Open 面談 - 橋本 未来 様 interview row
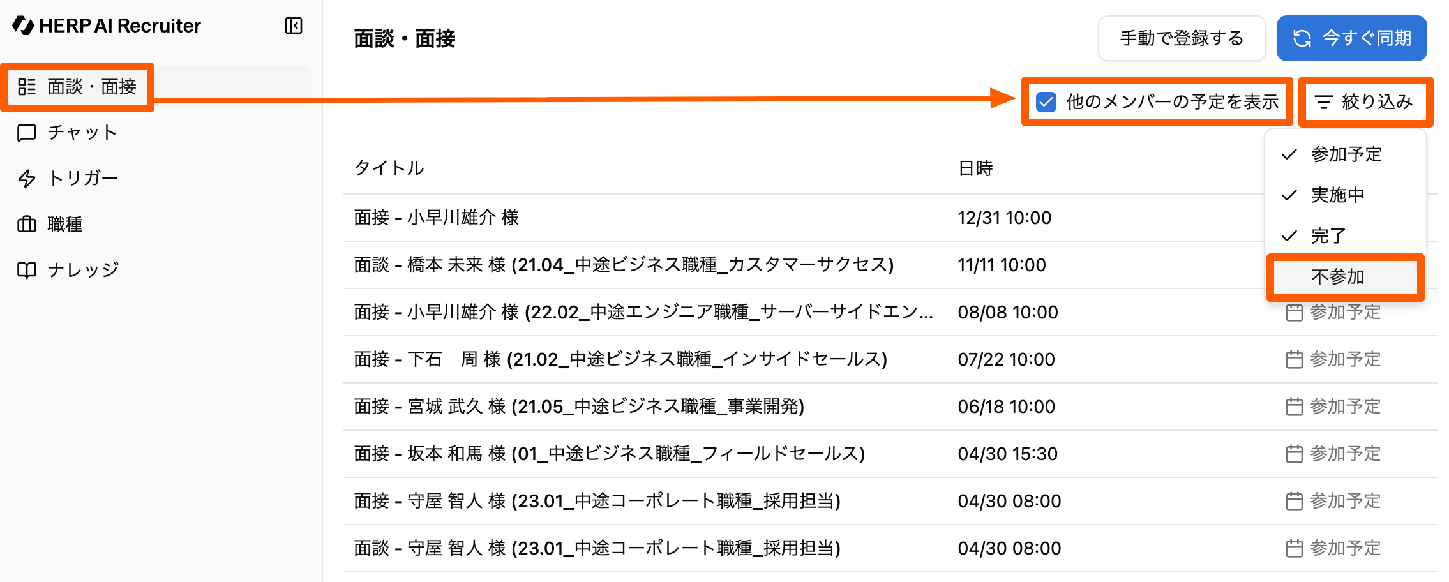The height and width of the screenshot is (582, 1449). point(623,265)
